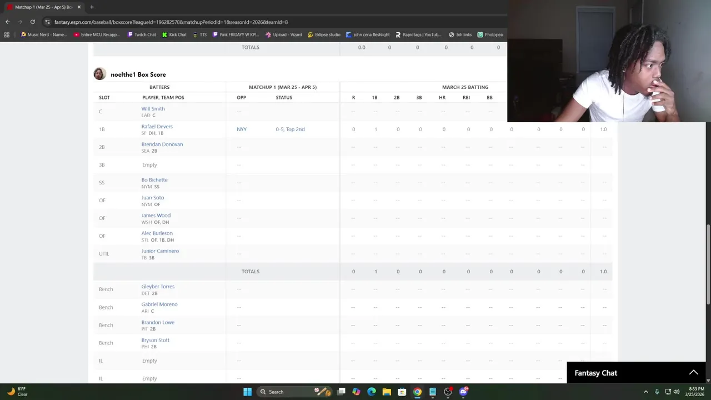Screen dimensions: 711x400
Task: Open volume control in system tray
Action: click(677, 392)
